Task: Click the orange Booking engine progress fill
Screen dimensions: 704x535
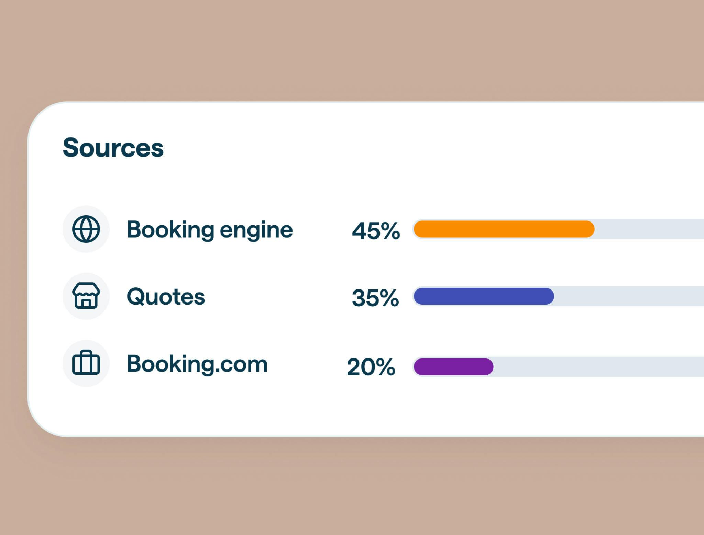Action: tap(504, 229)
